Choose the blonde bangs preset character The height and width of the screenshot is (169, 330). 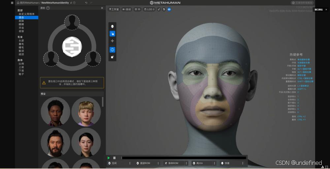[86, 112]
